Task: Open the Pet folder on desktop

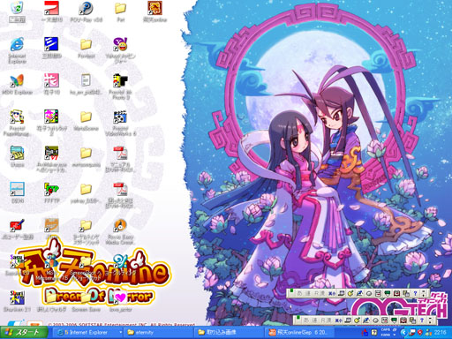Action: [120, 8]
